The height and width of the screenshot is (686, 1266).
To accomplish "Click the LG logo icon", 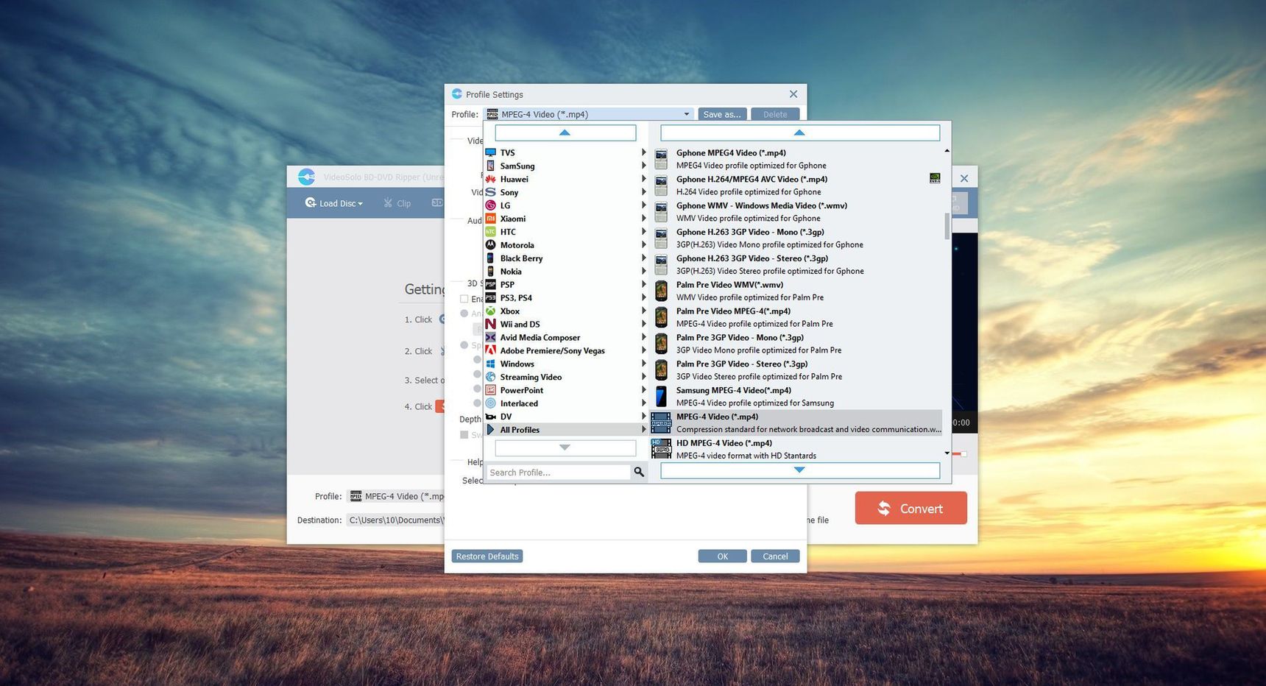I will coord(490,205).
